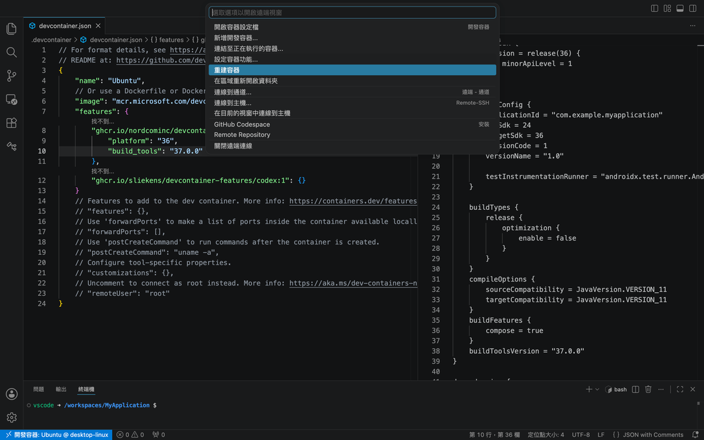Open editor more actions ellipsis menu
704x440 pixels.
(x=692, y=25)
